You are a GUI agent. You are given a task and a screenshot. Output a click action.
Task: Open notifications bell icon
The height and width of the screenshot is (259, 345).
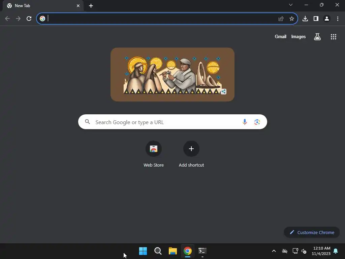(336, 251)
